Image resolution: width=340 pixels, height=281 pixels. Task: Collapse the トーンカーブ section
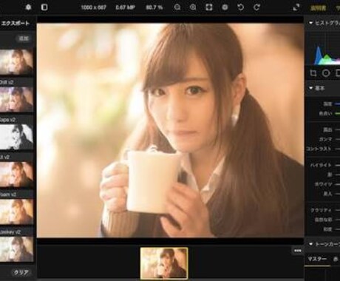click(311, 244)
